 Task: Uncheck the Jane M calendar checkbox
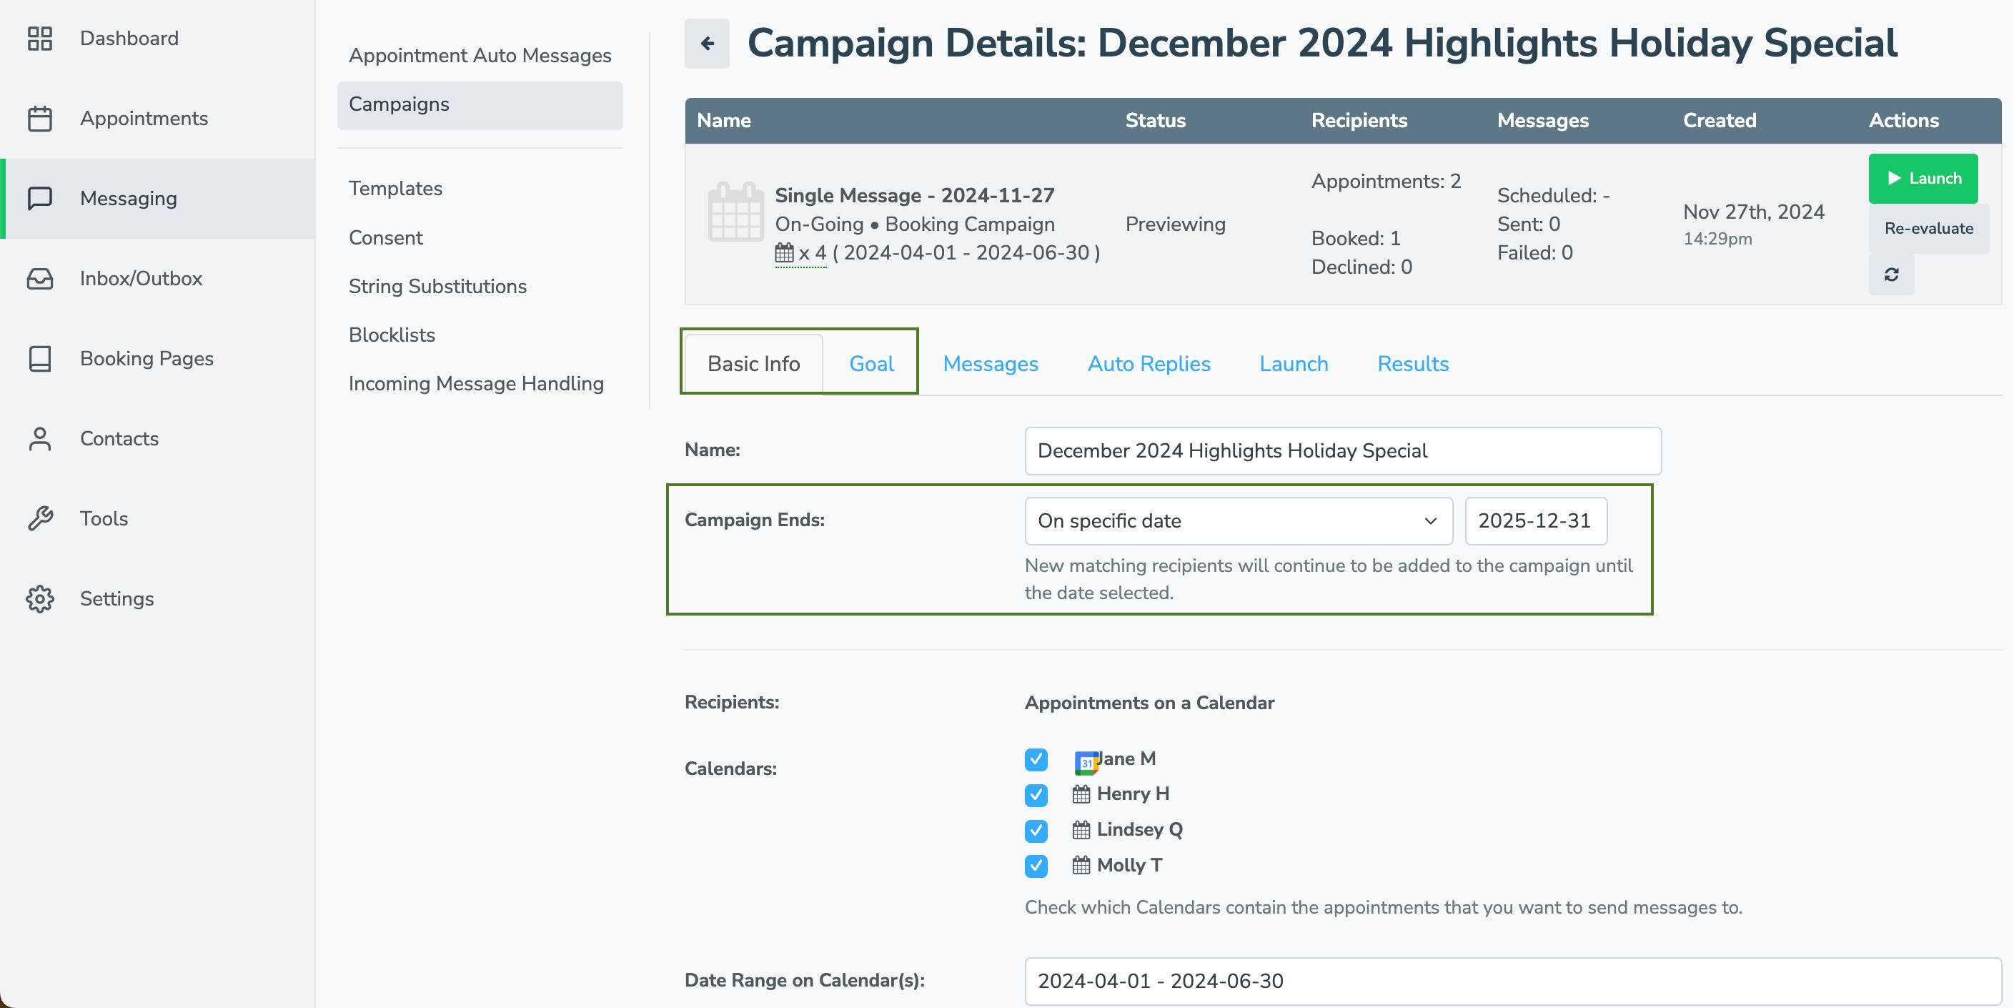[1036, 759]
